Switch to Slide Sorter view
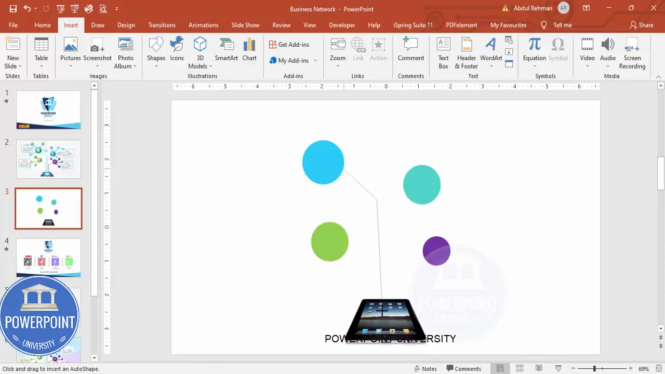665x374 pixels. [520, 368]
